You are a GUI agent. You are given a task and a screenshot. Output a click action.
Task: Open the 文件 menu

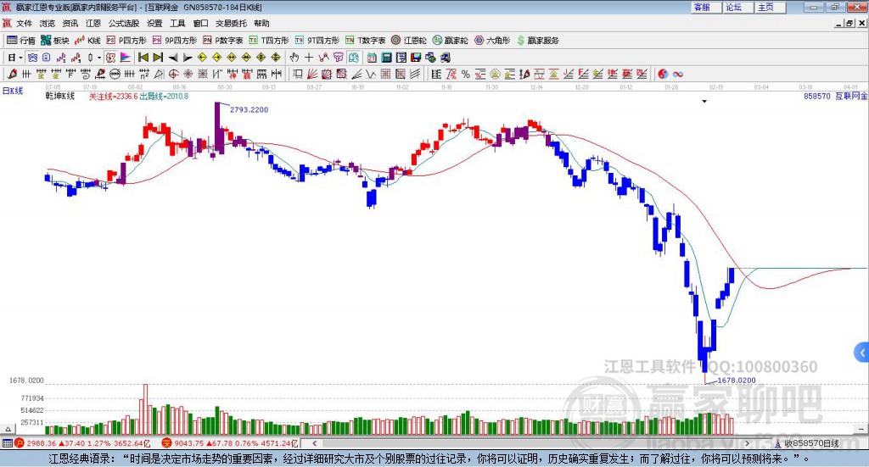[25, 23]
